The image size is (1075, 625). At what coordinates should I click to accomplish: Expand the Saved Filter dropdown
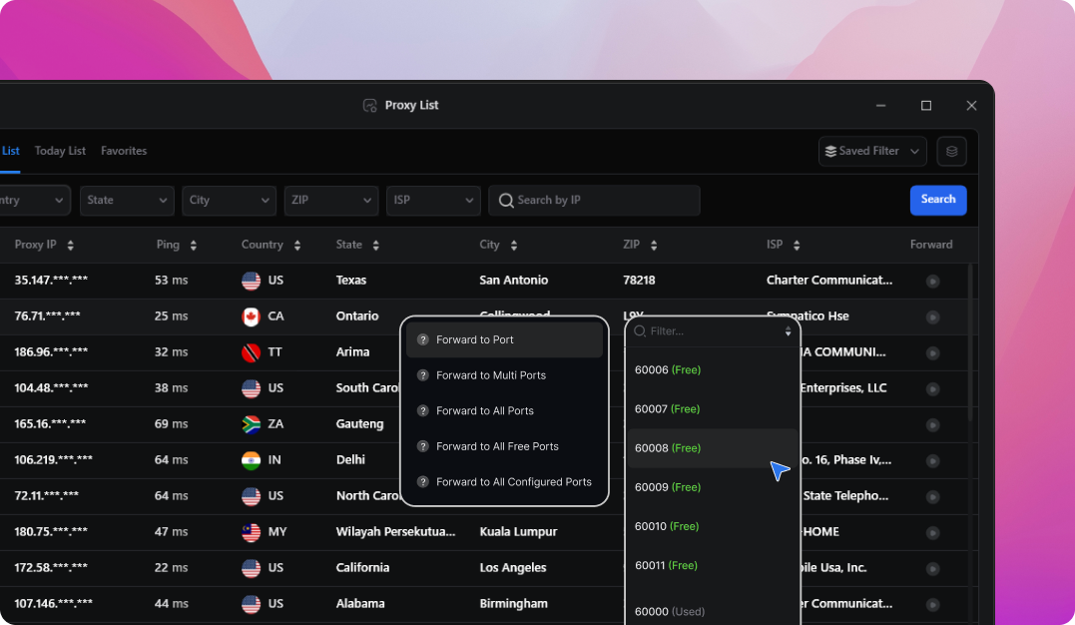point(872,151)
